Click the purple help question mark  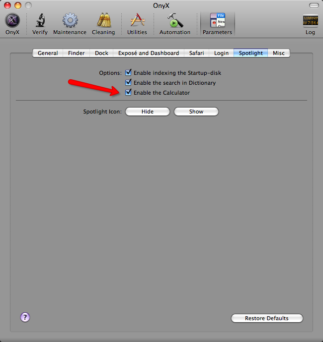coord(25,317)
